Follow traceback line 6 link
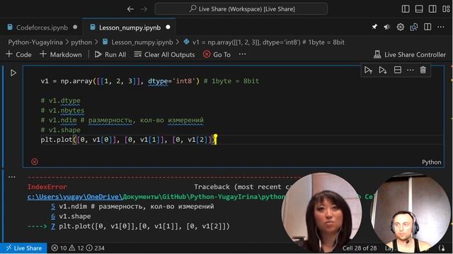The image size is (453, 254). click(x=53, y=217)
